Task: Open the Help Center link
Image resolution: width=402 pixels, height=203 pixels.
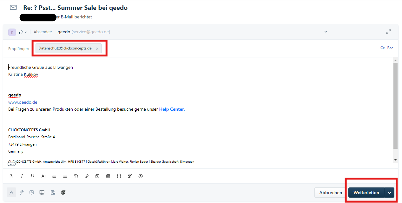Action: click(x=171, y=109)
